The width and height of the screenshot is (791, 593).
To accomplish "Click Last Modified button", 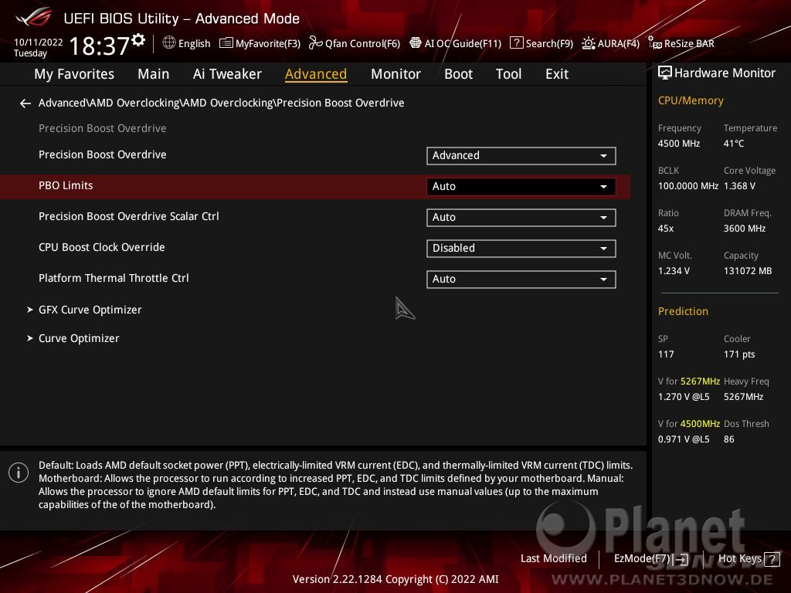I will 553,559.
